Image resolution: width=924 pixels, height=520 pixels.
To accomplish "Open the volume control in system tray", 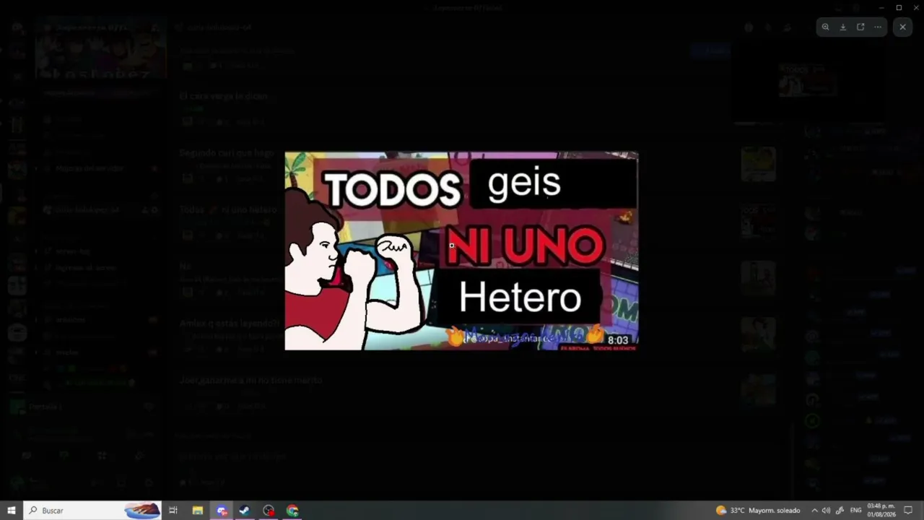I will pos(826,511).
